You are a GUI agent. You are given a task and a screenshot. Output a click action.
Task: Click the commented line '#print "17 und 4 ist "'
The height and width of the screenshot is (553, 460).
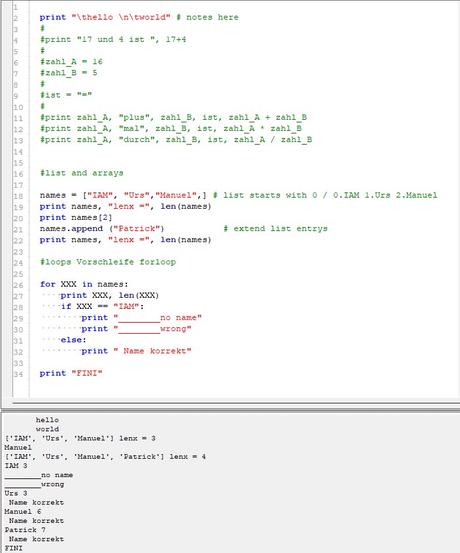[113, 39]
